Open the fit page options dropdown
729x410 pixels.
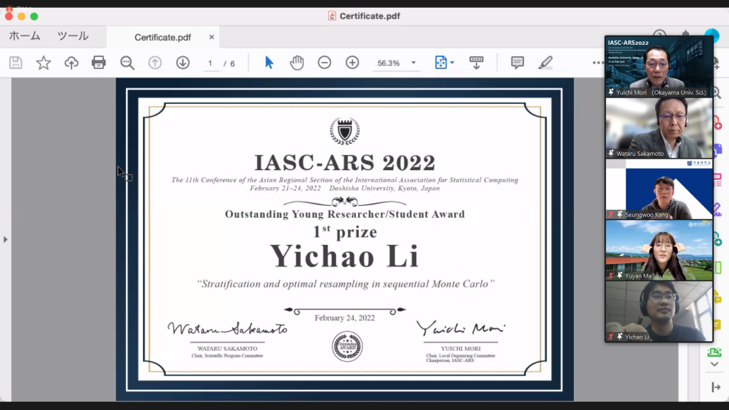coord(444,63)
